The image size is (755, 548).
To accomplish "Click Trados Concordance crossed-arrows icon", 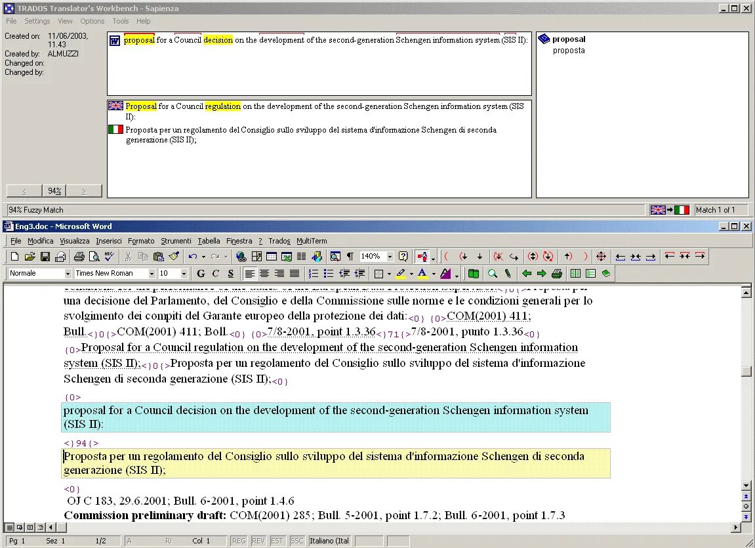I will (x=601, y=257).
